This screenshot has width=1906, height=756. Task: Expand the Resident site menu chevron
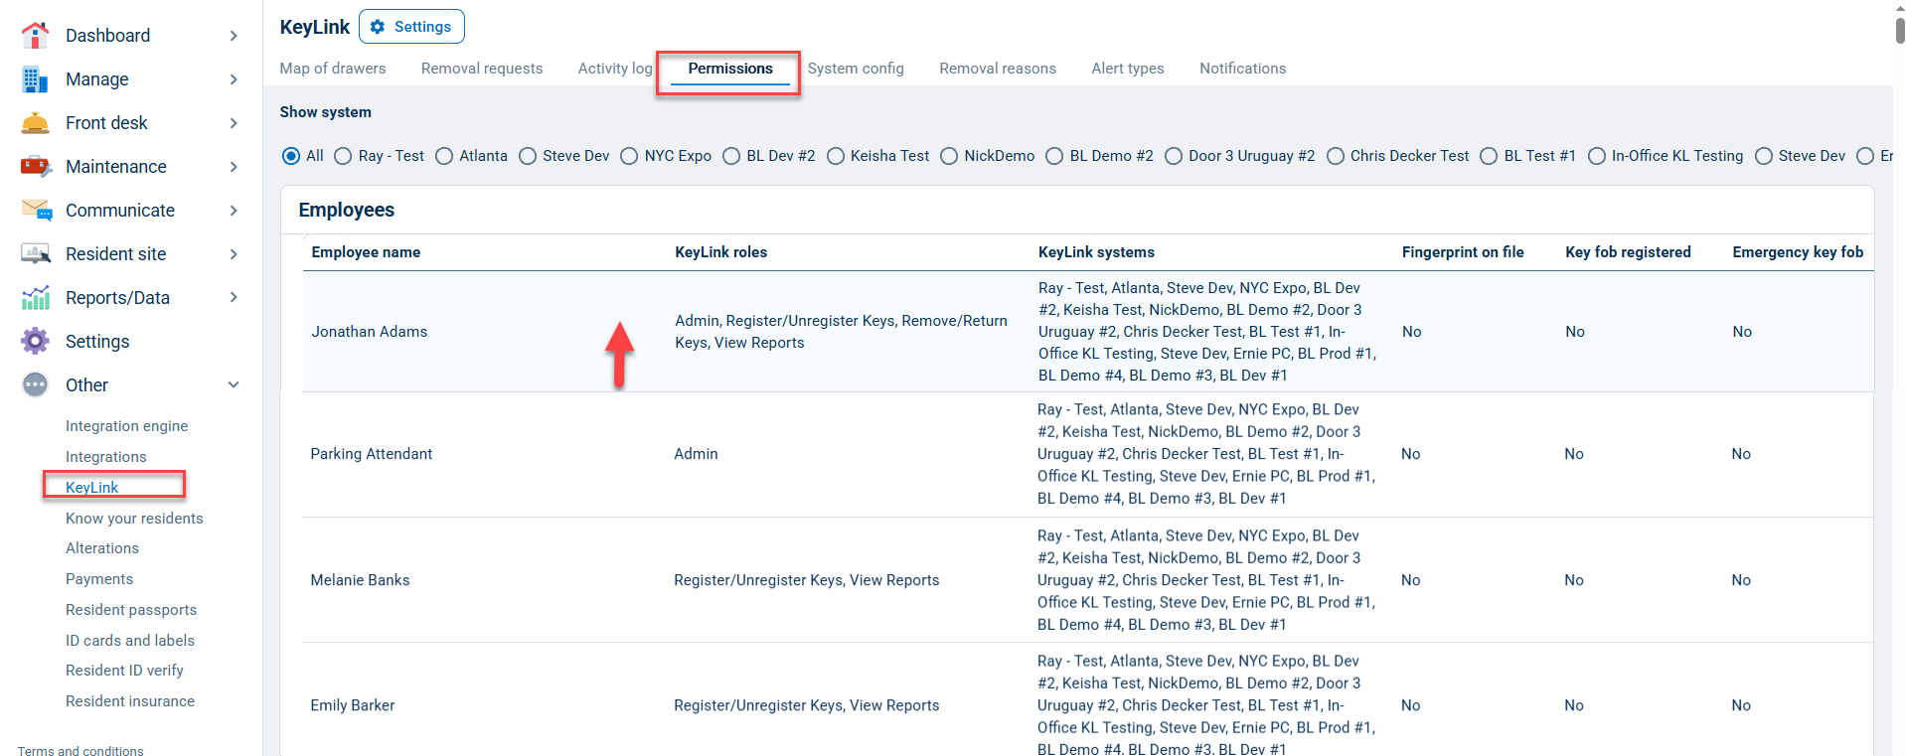click(234, 254)
